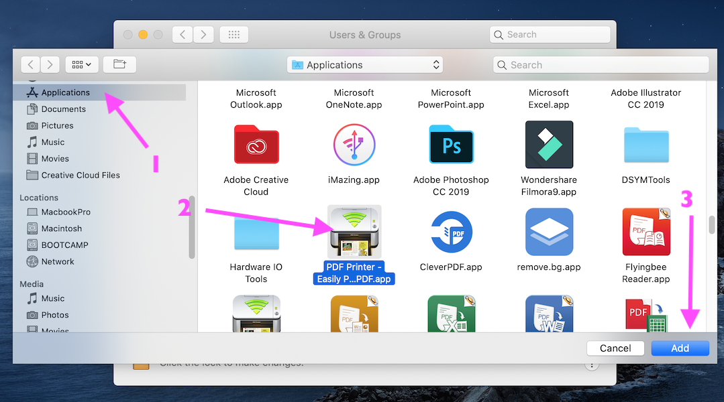
Task: Click the Users & Groups Search field
Action: (x=550, y=35)
